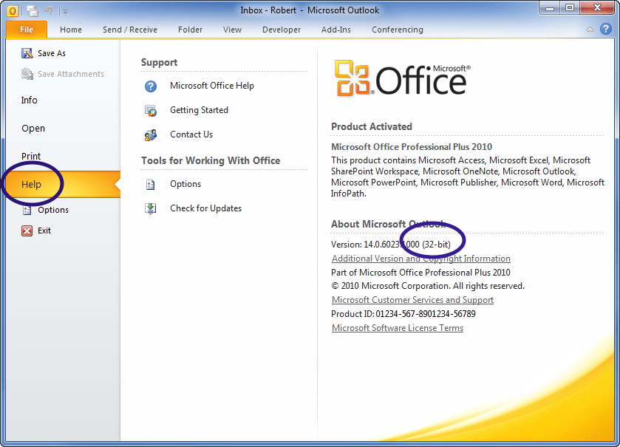Image resolution: width=620 pixels, height=447 pixels.
Task: Click the Send/Receive All Folders quick access icon
Action: 33,10
